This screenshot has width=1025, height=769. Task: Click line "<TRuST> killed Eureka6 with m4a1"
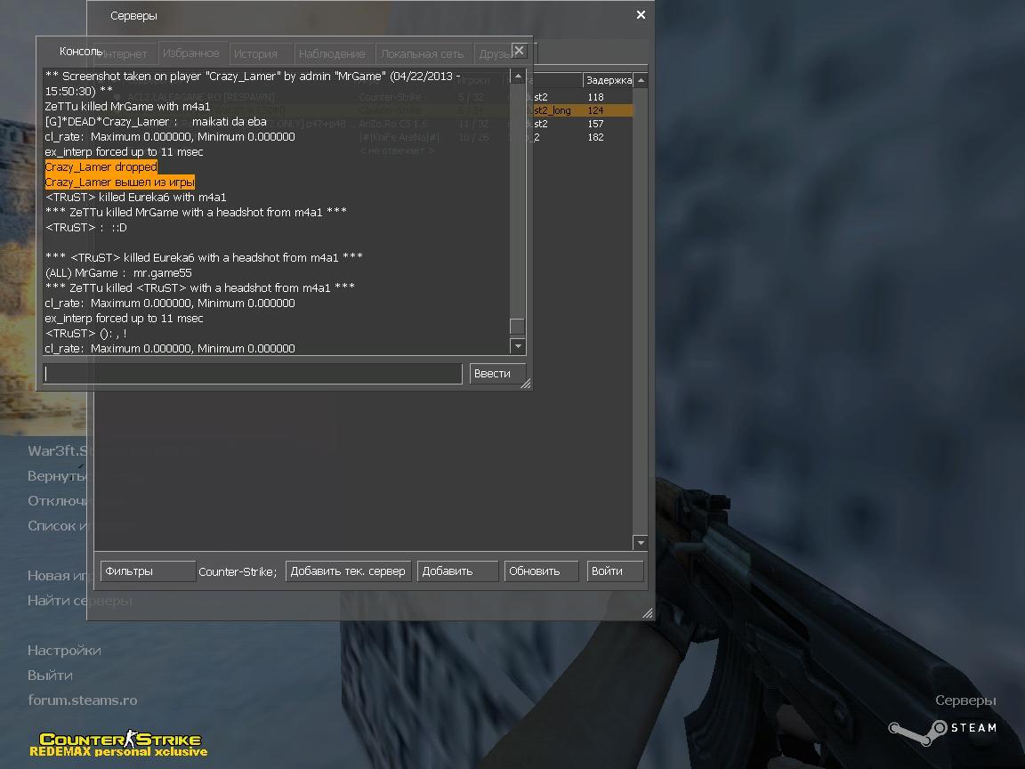(135, 197)
